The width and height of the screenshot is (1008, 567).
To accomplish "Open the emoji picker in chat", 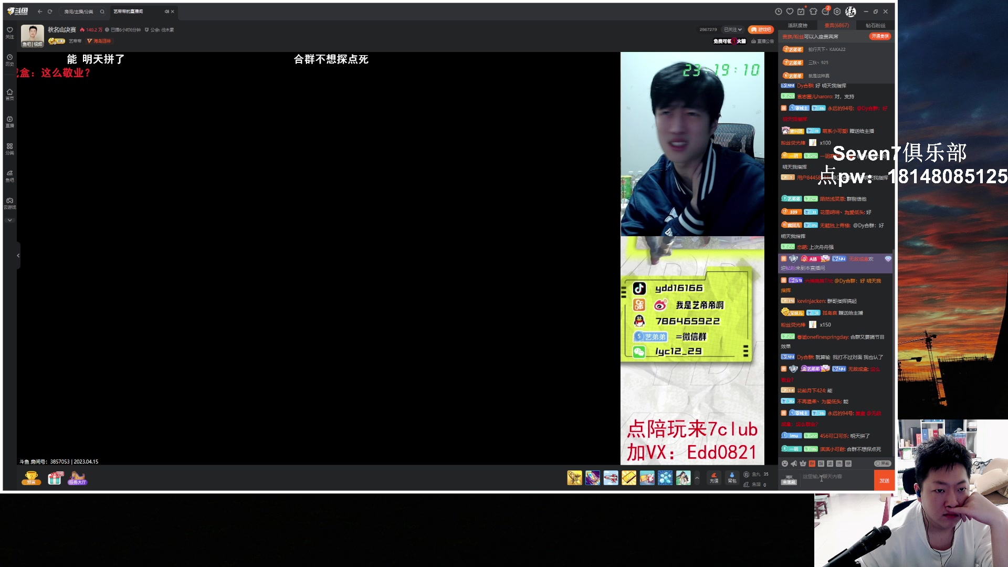I will click(785, 464).
